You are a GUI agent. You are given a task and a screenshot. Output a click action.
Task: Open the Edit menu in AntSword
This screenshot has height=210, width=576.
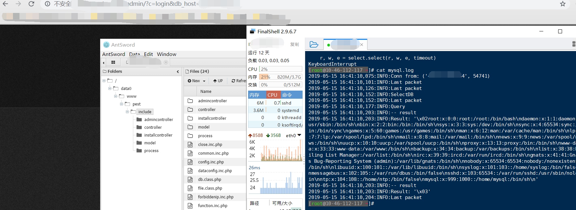coord(148,54)
